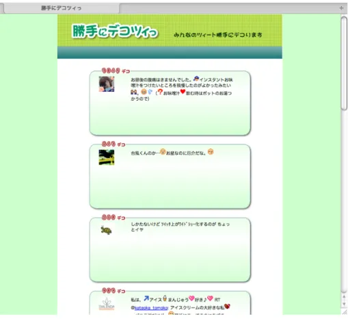Click the scrollbar up arrow
Viewport: 348px width, 319px height.
pos(344,296)
